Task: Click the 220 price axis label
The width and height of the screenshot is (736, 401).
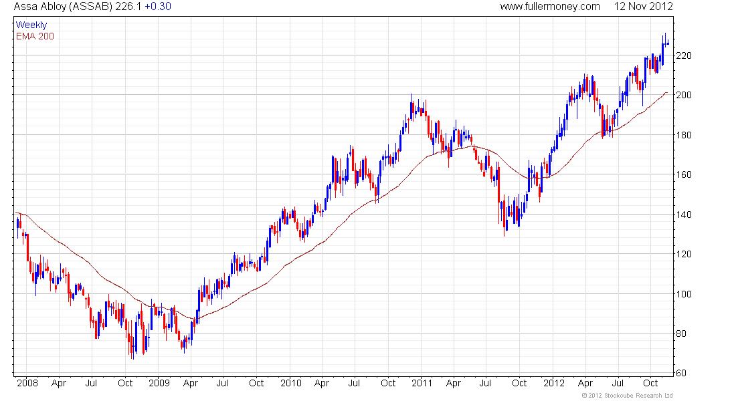Action: 683,56
